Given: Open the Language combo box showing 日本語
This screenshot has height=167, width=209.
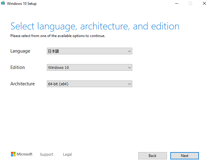Looking at the screenshot, I should click(90, 51).
